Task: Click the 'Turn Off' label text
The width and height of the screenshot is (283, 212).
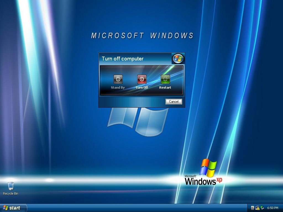Action: [x=142, y=88]
